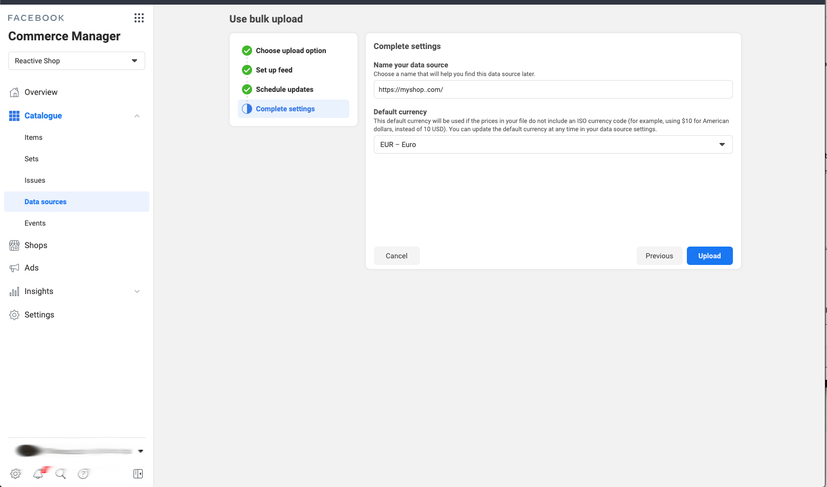The height and width of the screenshot is (487, 827).
Task: Click the Overview house icon
Action: [14, 92]
